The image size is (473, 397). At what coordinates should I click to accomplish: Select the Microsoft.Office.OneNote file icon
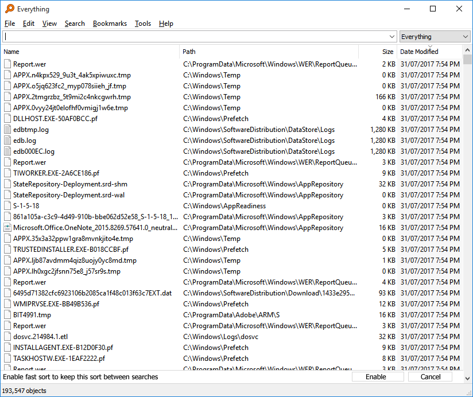pyautogui.click(x=7, y=228)
